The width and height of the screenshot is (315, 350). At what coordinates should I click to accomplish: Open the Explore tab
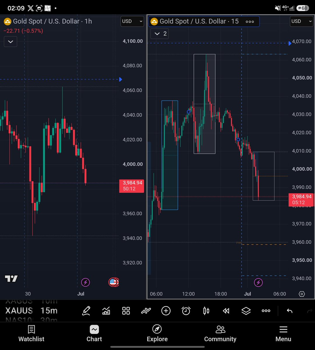157,334
